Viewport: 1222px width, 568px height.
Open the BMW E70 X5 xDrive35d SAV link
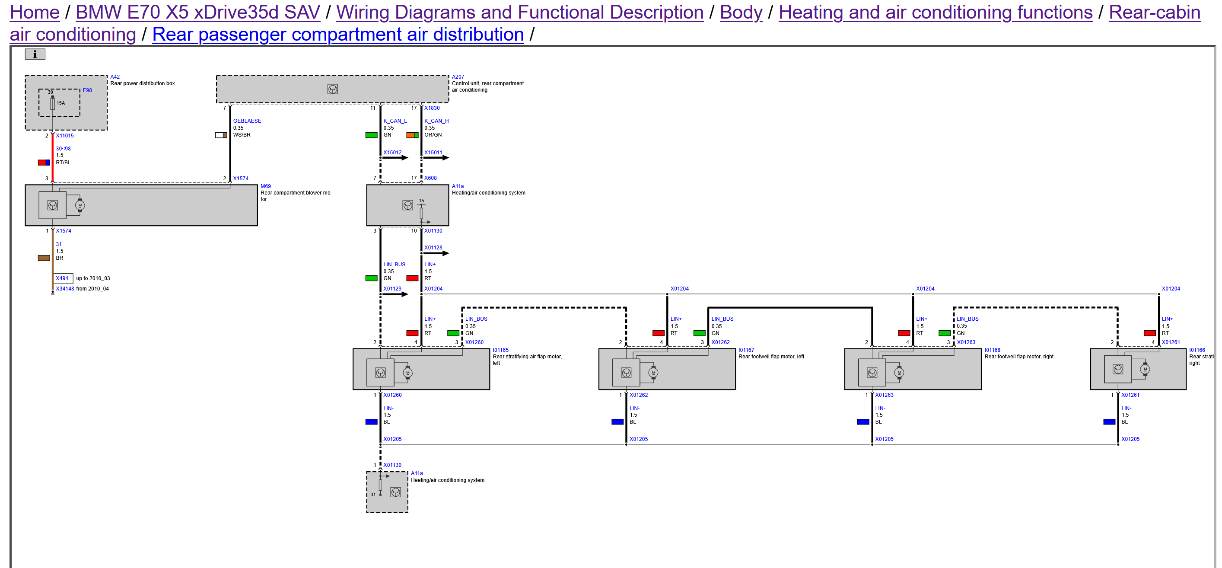point(198,13)
